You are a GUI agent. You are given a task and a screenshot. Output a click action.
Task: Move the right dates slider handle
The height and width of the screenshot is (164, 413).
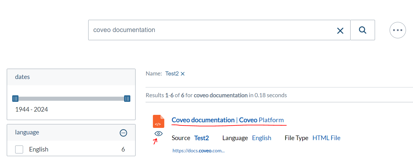[x=127, y=99]
